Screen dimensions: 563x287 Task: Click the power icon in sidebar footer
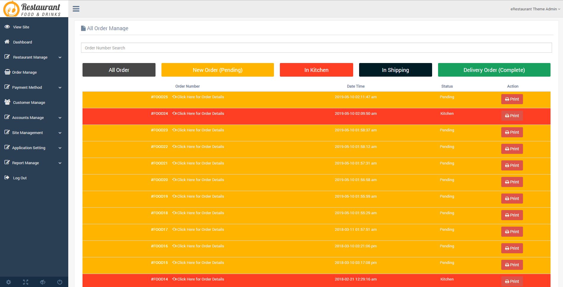coord(60,282)
